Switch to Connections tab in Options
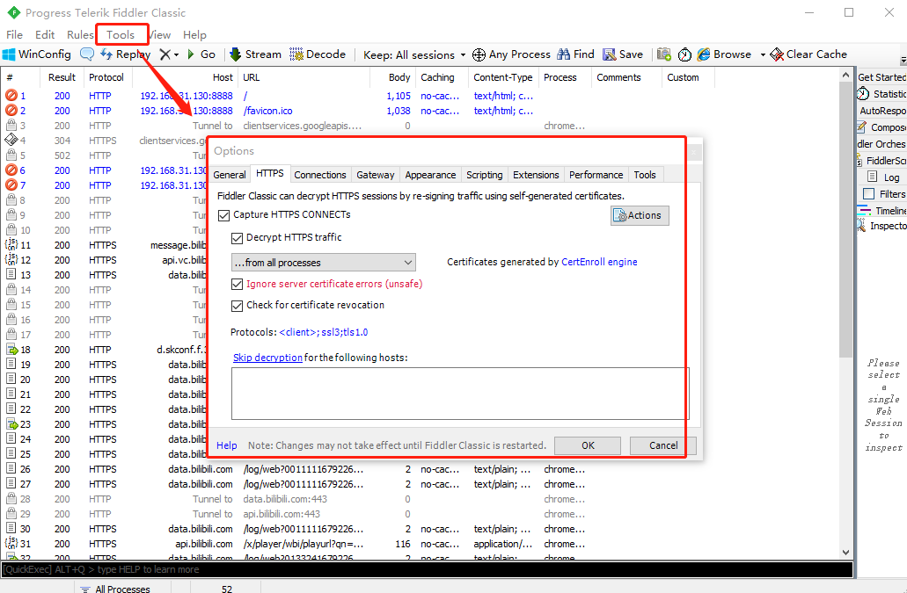Image resolution: width=907 pixels, height=593 pixels. (320, 175)
